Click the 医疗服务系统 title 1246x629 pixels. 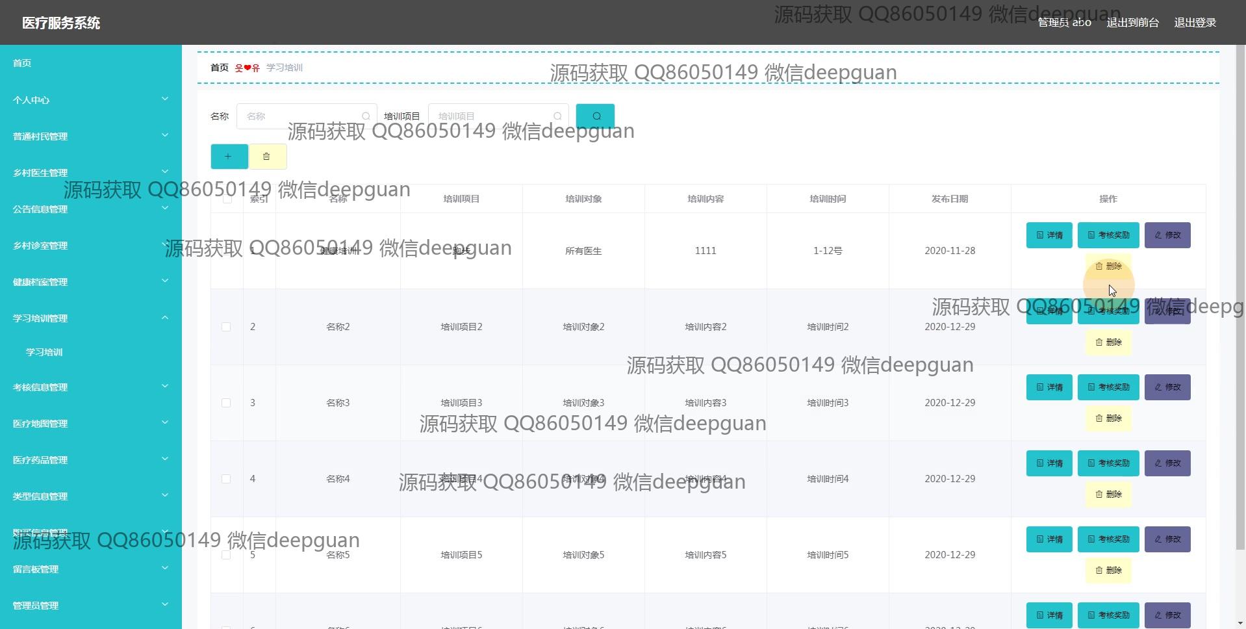(61, 23)
